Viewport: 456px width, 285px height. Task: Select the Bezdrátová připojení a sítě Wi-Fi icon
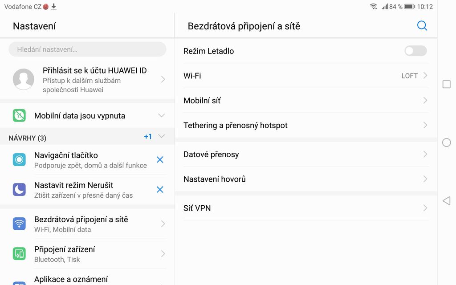(x=20, y=224)
